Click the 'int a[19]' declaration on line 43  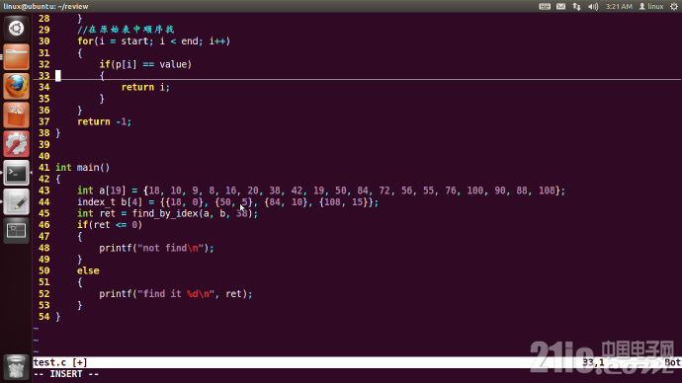(102, 191)
